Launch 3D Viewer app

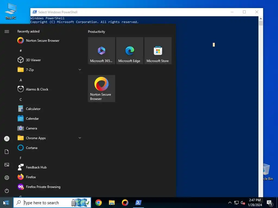[49, 60]
